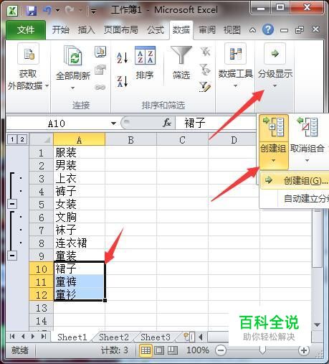
Task: Switch to the Sheet2 tab
Action: coord(114,337)
